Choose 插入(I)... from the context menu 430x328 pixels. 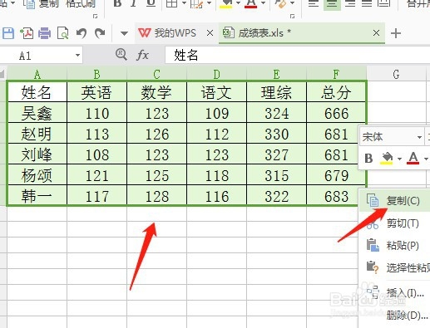click(395, 292)
